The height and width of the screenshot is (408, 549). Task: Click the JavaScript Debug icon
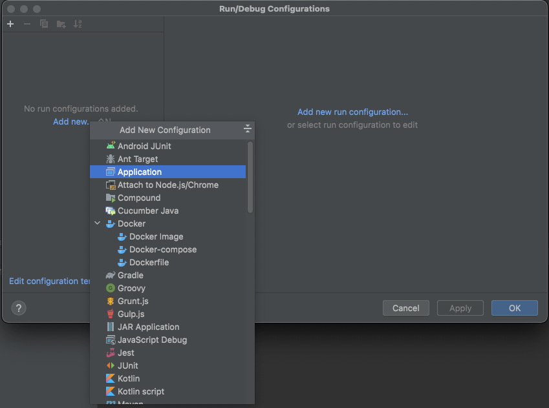[111, 340]
